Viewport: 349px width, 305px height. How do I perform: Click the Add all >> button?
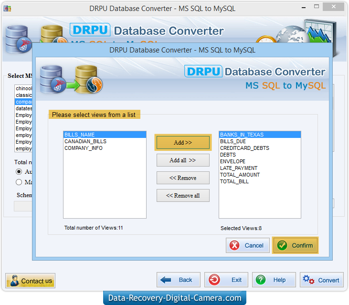tap(183, 160)
